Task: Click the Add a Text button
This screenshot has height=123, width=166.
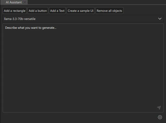Action: [x=57, y=11]
